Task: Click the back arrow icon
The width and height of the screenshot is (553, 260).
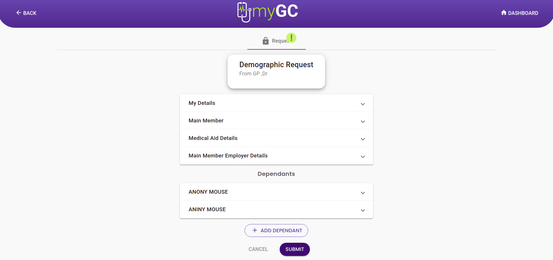Action: 19,13
